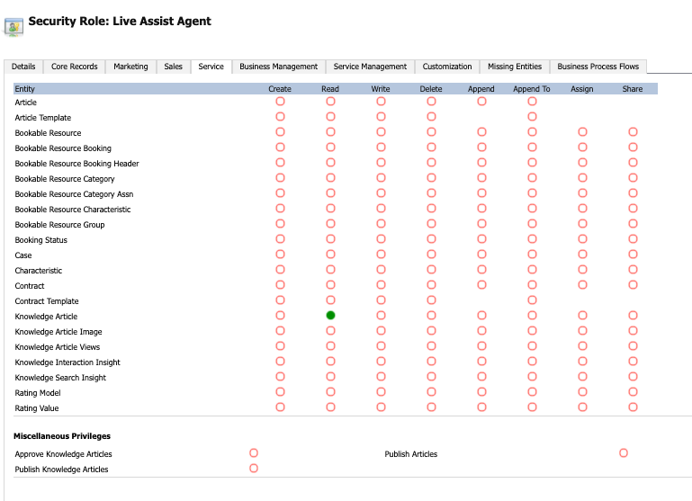
Task: Set Create privilege circle for Case
Action: click(280, 254)
